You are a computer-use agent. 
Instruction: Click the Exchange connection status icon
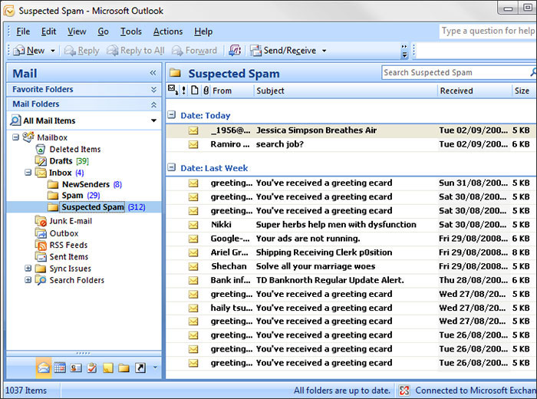coord(404,391)
